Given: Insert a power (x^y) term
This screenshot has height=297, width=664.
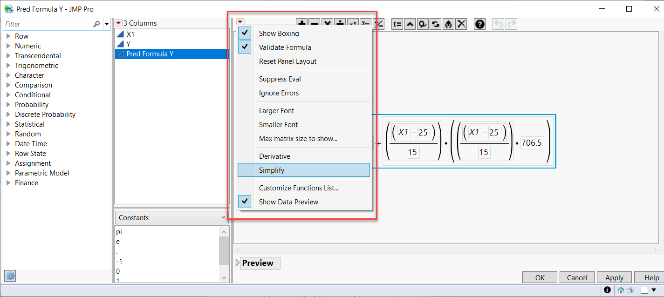Looking at the screenshot, I should 353,24.
